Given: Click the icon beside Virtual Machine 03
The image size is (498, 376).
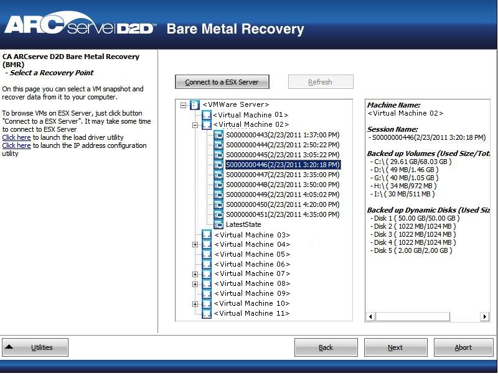Looking at the screenshot, I should pyautogui.click(x=207, y=234).
